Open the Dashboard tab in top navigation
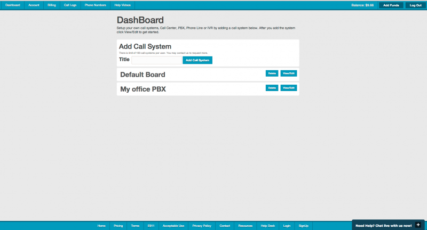 [x=12, y=5]
